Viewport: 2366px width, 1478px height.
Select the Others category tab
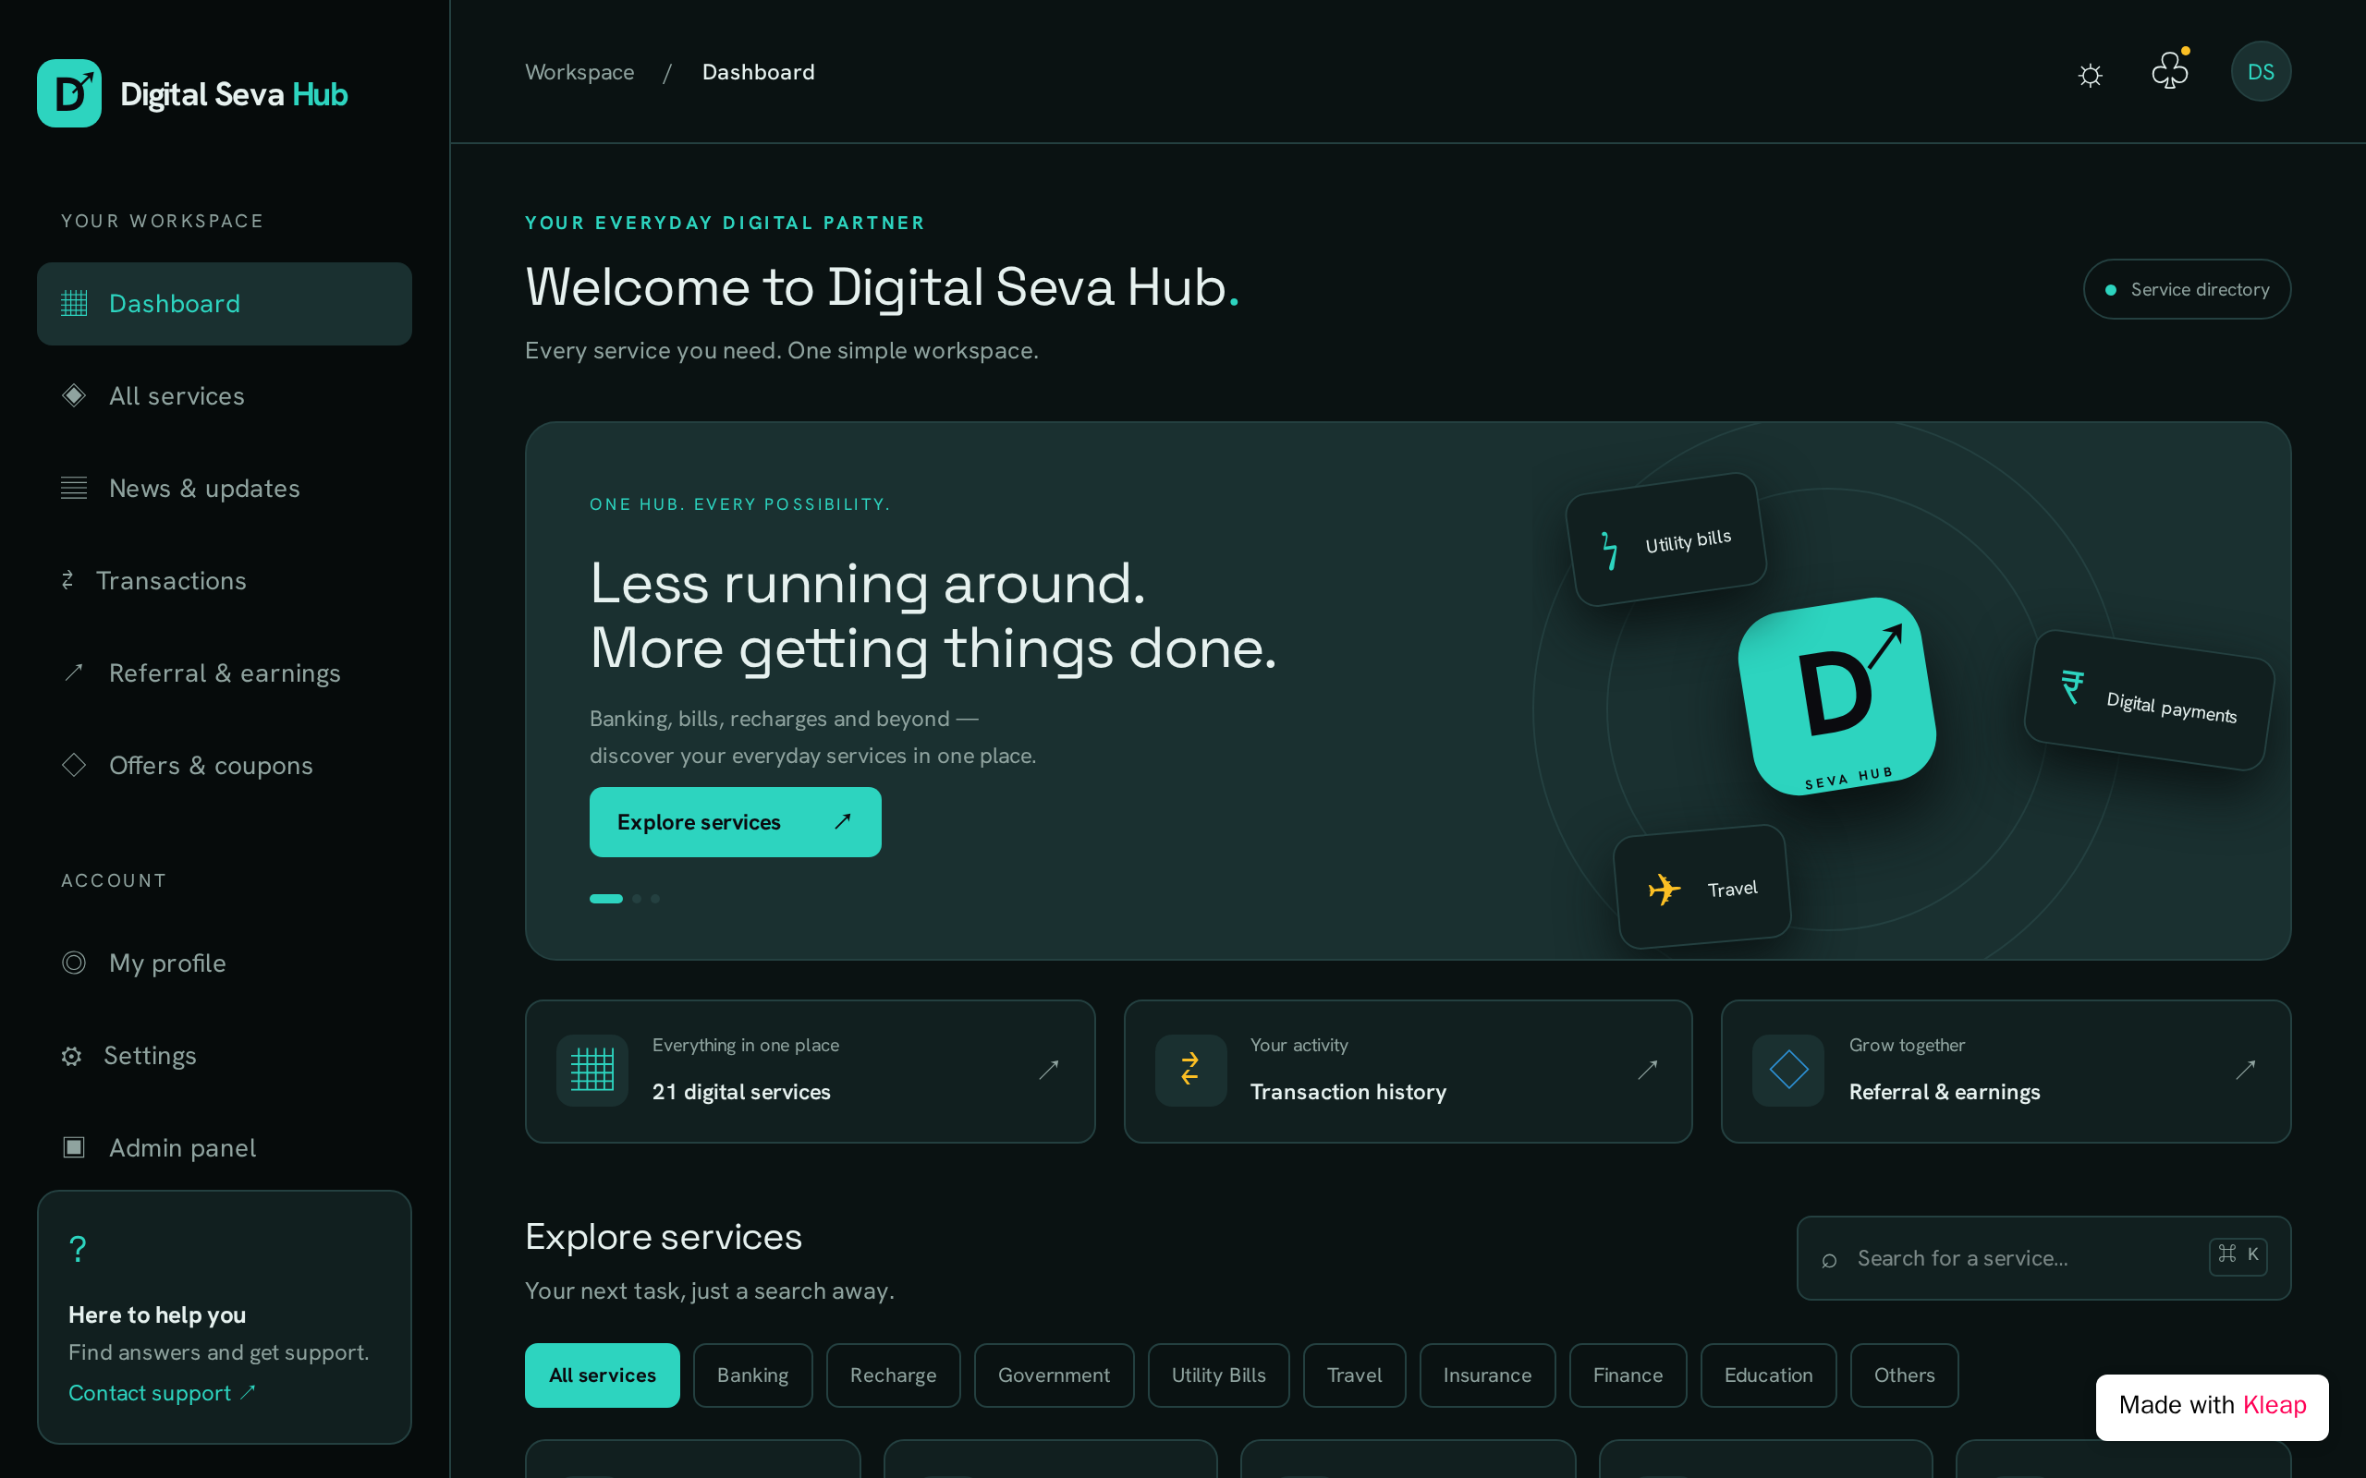click(1904, 1375)
